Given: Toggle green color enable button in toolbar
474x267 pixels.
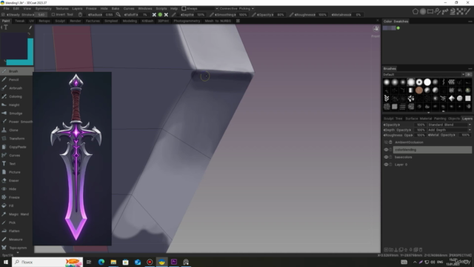Looking at the screenshot, I should coord(160,15).
